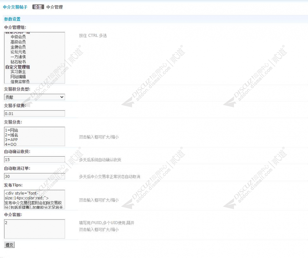Select 网站编辑 in the group list
The width and height of the screenshot is (308, 258).
pyautogui.click(x=18, y=77)
